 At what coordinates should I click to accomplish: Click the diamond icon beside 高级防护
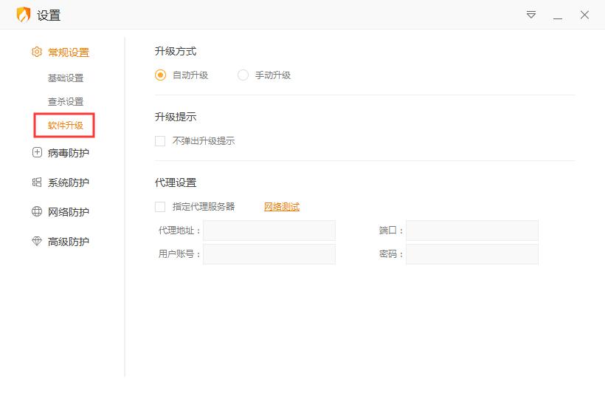click(37, 242)
